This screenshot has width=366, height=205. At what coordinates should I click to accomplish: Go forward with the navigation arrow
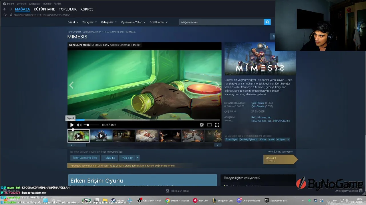point(11,9)
